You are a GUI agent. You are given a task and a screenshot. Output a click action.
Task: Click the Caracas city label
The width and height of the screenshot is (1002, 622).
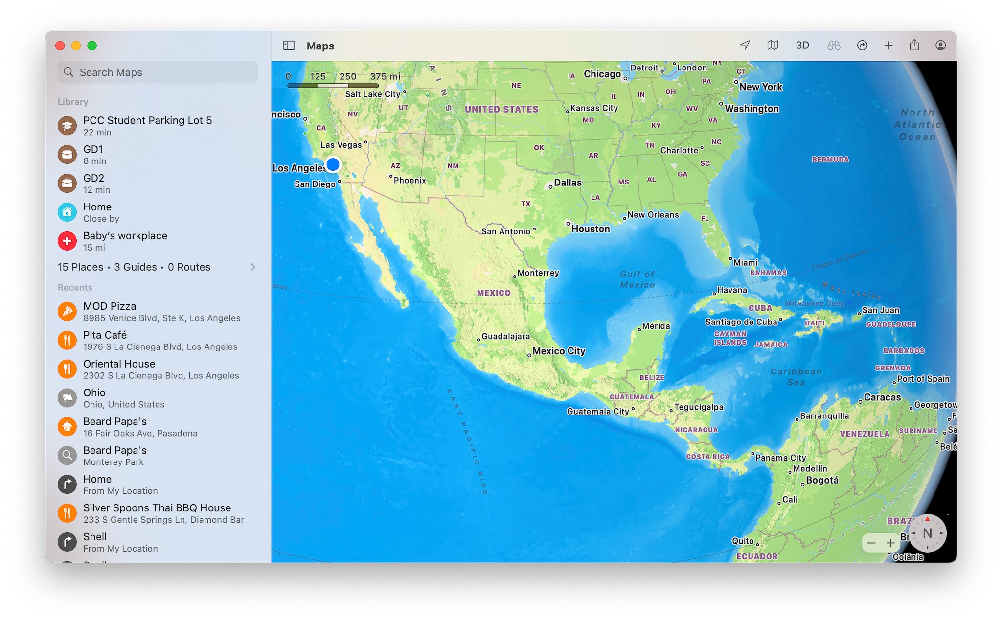(x=882, y=397)
